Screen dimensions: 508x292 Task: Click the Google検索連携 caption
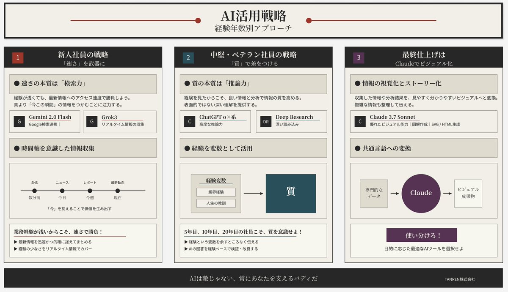tap(43, 124)
